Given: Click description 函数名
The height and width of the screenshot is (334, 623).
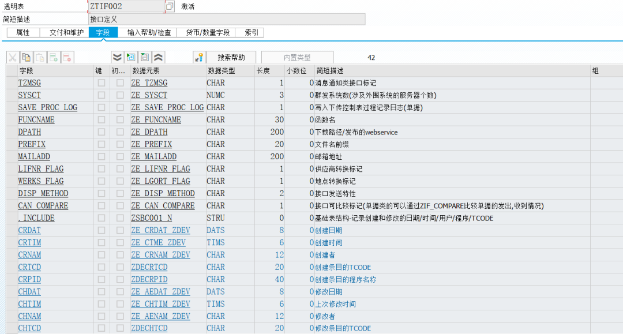Looking at the screenshot, I should 325,120.
